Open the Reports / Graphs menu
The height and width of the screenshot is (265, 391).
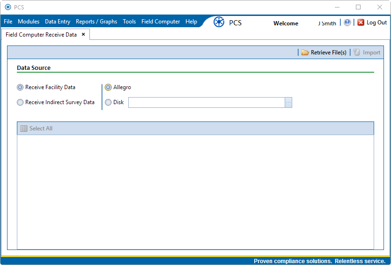coord(96,22)
